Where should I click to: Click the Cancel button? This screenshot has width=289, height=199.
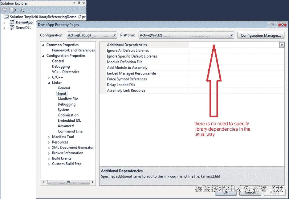pyautogui.click(x=250, y=192)
